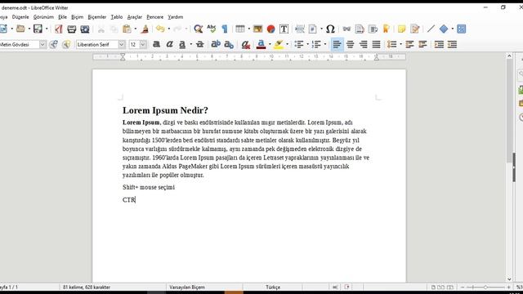This screenshot has width=523, height=294.
Task: Toggle the print preview icon
Action: coord(85,29)
